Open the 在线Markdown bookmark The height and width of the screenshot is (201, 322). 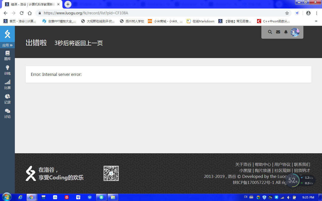(200, 21)
